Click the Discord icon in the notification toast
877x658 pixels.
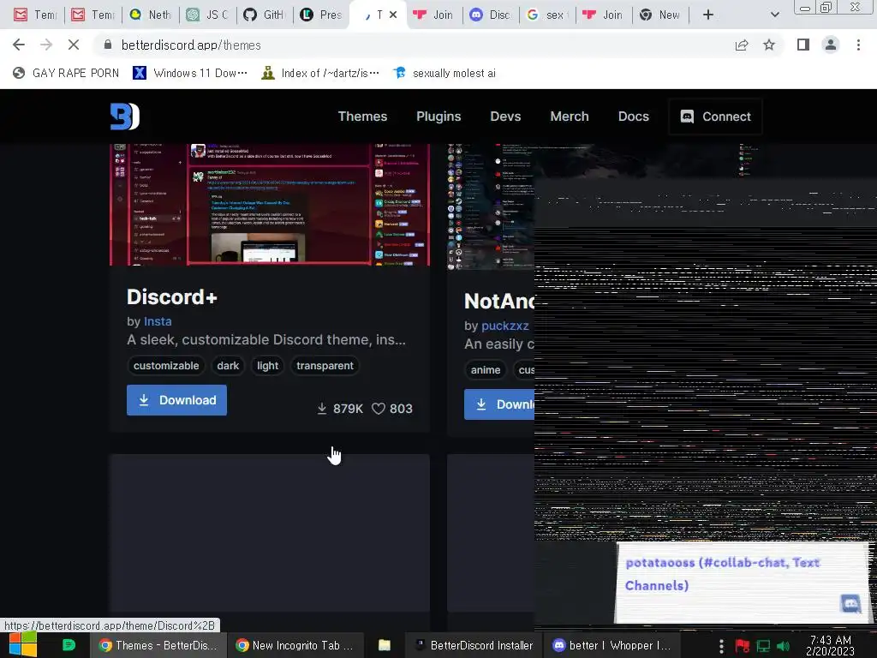[850, 604]
